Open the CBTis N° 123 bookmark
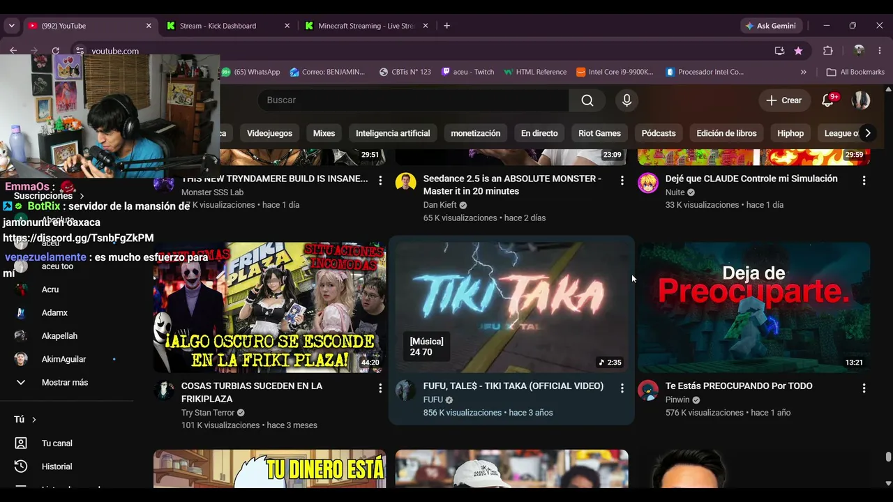This screenshot has width=893, height=502. 405,72
